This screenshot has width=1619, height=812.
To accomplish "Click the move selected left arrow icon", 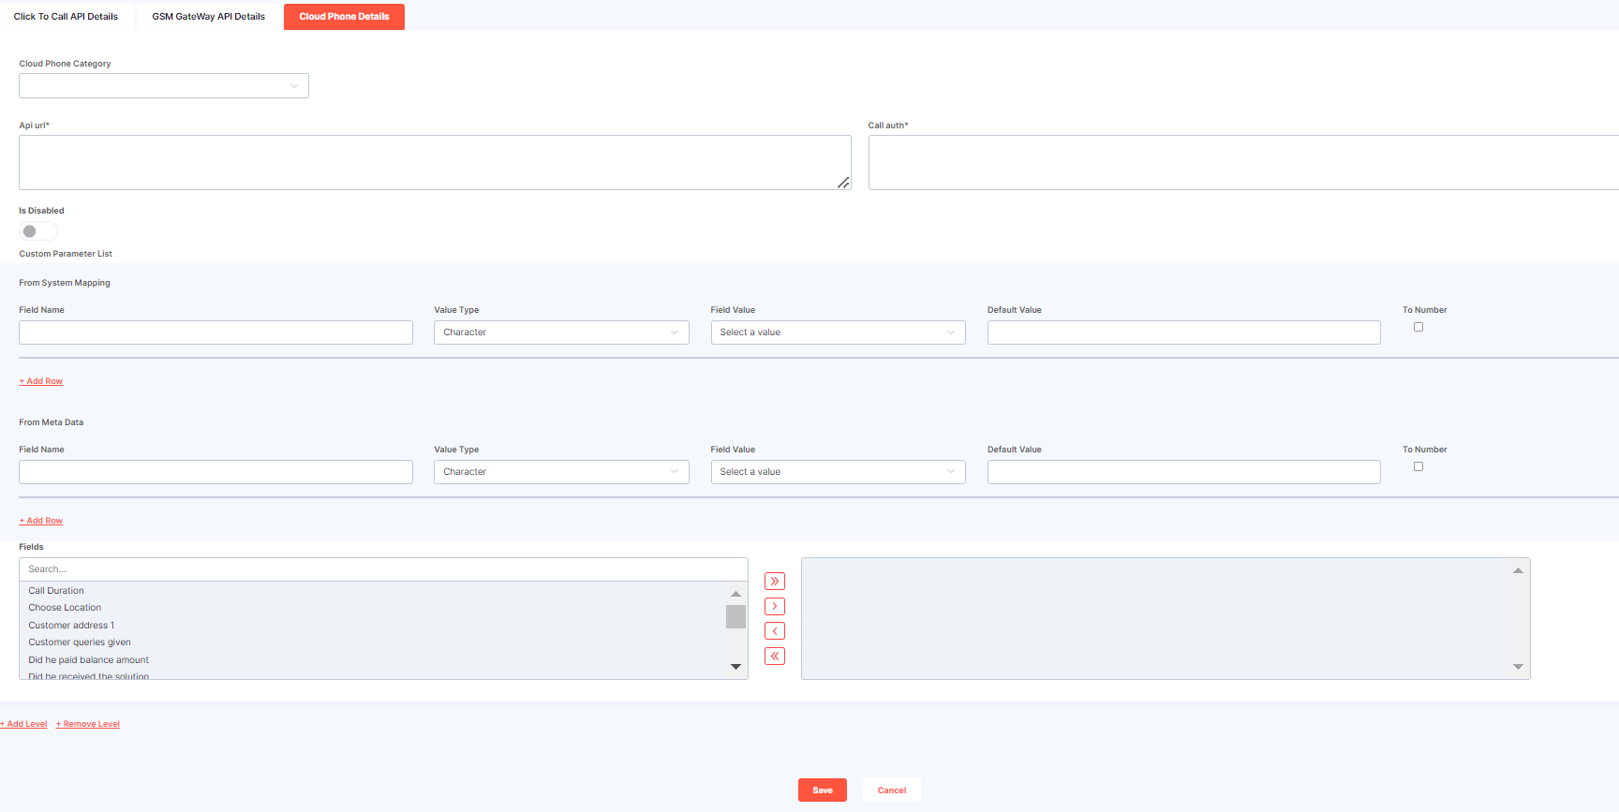I will [x=775, y=631].
